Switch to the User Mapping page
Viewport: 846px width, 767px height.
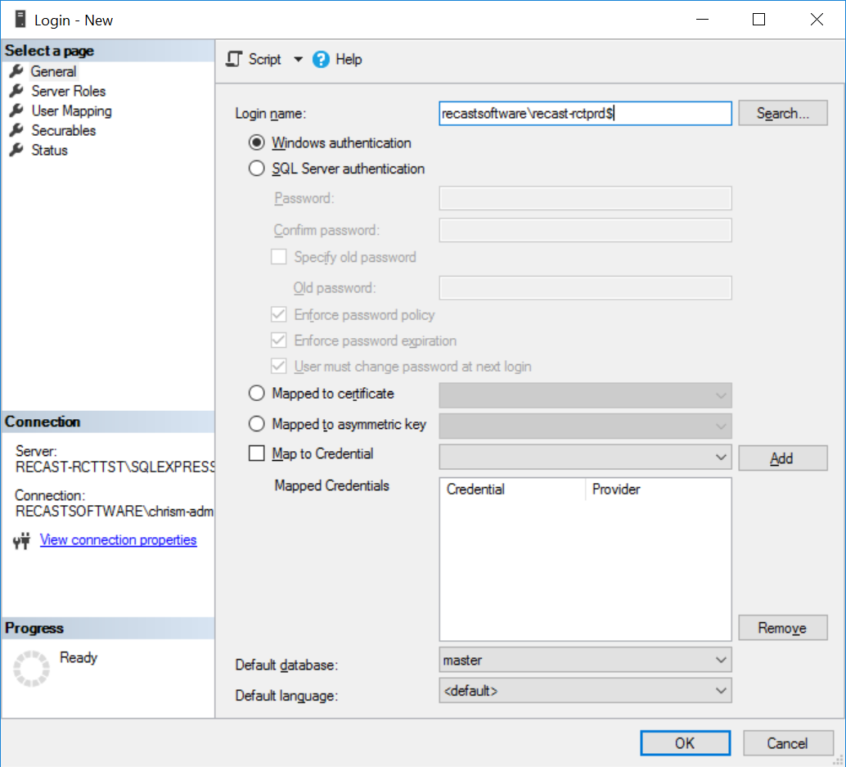[71, 111]
